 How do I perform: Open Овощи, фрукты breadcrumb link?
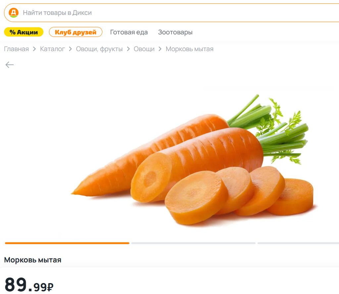(x=99, y=49)
